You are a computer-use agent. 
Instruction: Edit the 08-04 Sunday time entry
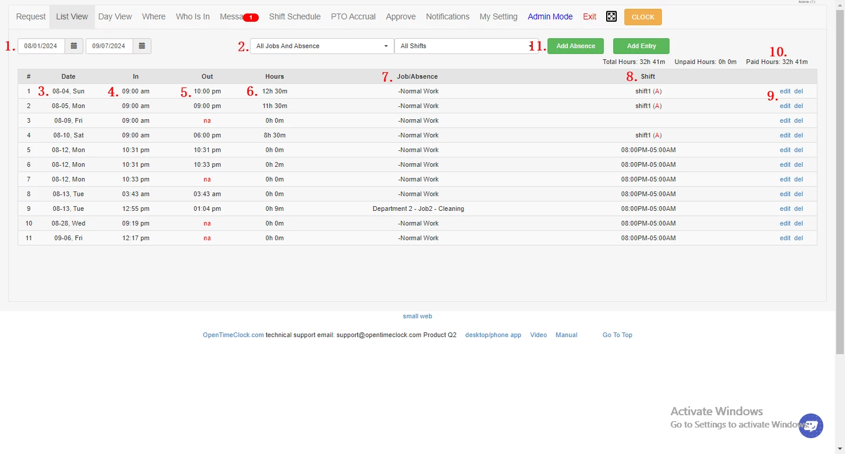pyautogui.click(x=785, y=91)
